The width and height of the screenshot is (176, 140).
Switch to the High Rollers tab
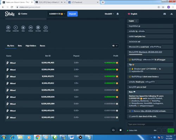coord(31,46)
